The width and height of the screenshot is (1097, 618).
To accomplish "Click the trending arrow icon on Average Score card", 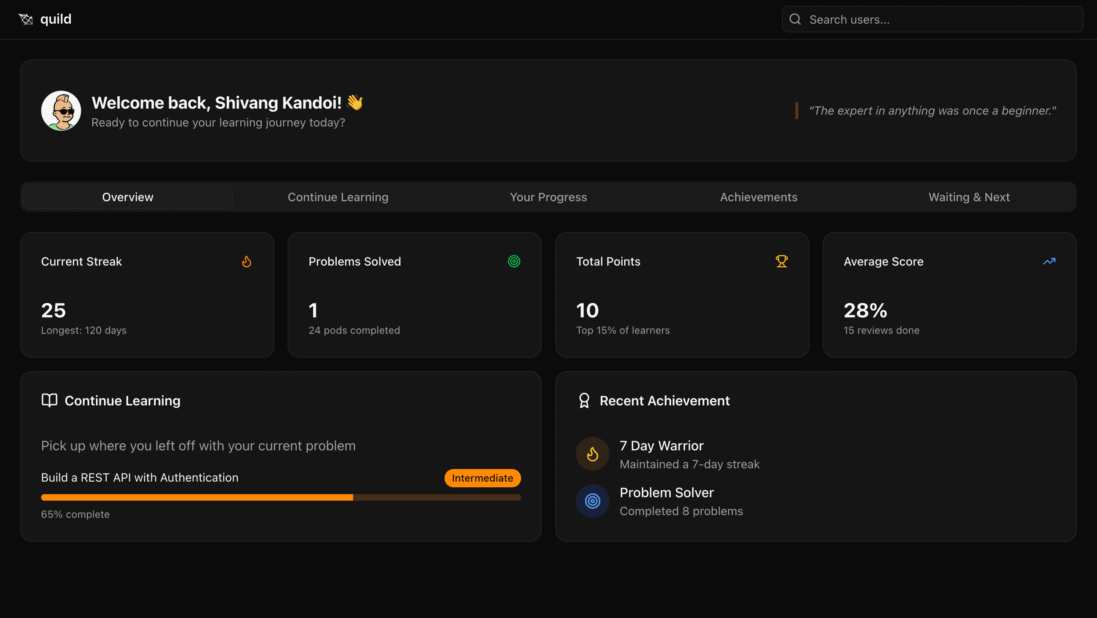I will tap(1049, 261).
